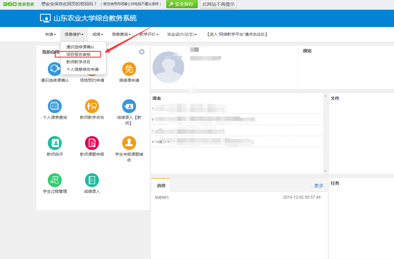The width and height of the screenshot is (394, 259).
Task: Open 成绩录入【教师】 icon
Action: 129,106
